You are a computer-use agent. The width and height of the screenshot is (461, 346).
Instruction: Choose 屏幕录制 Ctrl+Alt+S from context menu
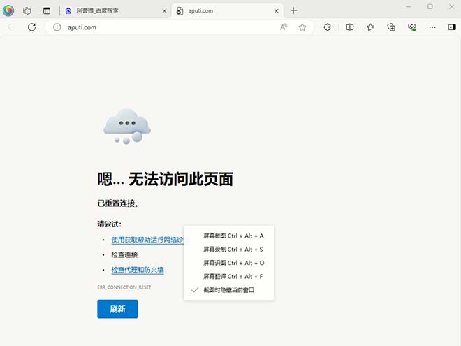click(x=233, y=249)
